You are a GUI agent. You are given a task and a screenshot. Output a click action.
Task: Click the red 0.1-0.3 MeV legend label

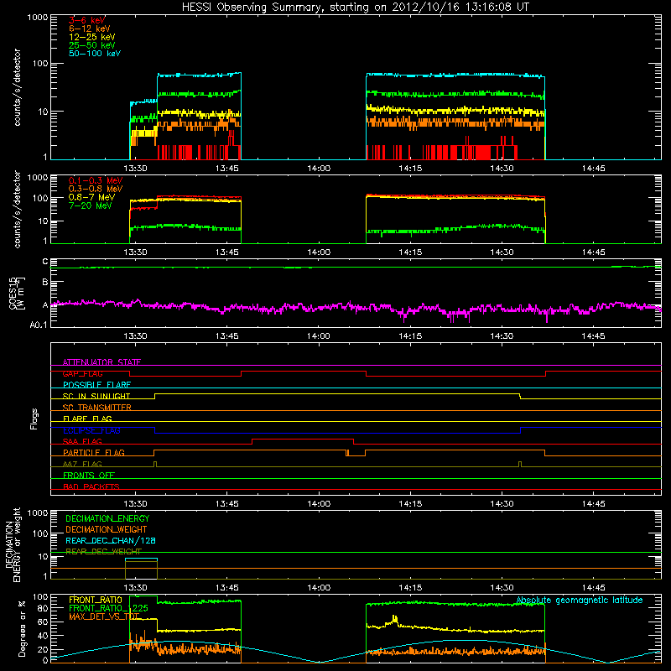[96, 180]
